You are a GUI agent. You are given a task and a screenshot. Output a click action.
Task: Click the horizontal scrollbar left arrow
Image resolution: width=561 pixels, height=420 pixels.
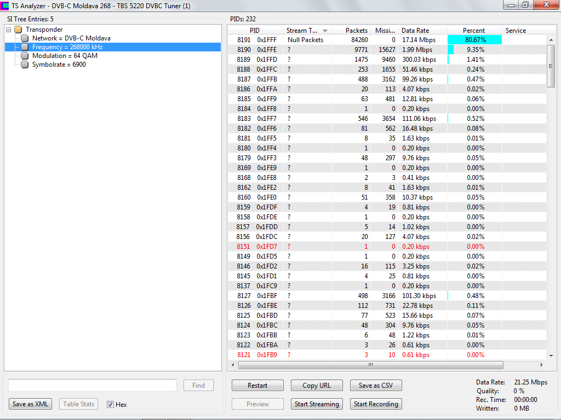pos(233,365)
